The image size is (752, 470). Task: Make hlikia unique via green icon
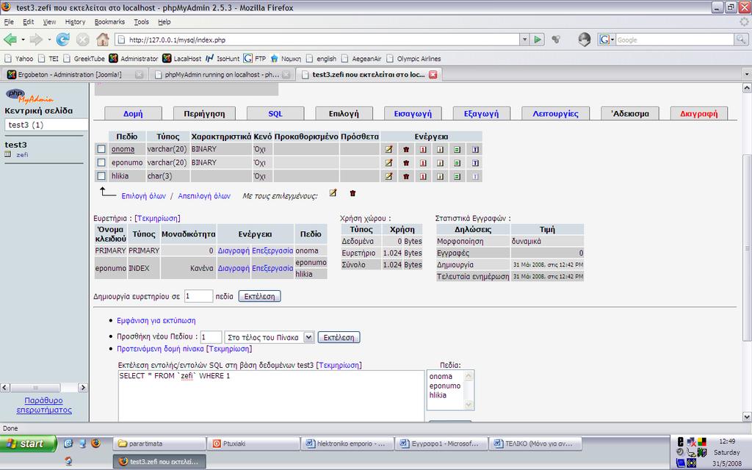click(x=457, y=176)
